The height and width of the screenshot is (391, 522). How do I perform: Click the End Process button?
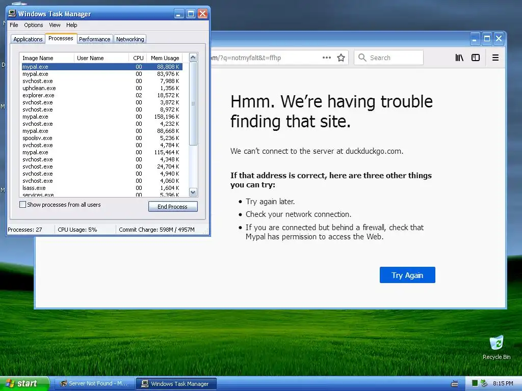coord(173,207)
